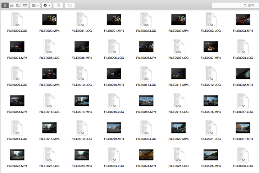Select the FILE0006.LOG document icon
The height and width of the screenshot is (173, 259).
coord(114,47)
